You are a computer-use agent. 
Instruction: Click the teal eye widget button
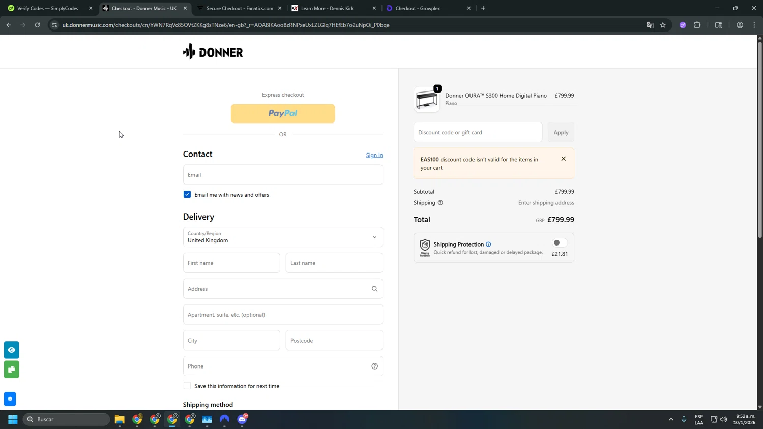pyautogui.click(x=12, y=350)
